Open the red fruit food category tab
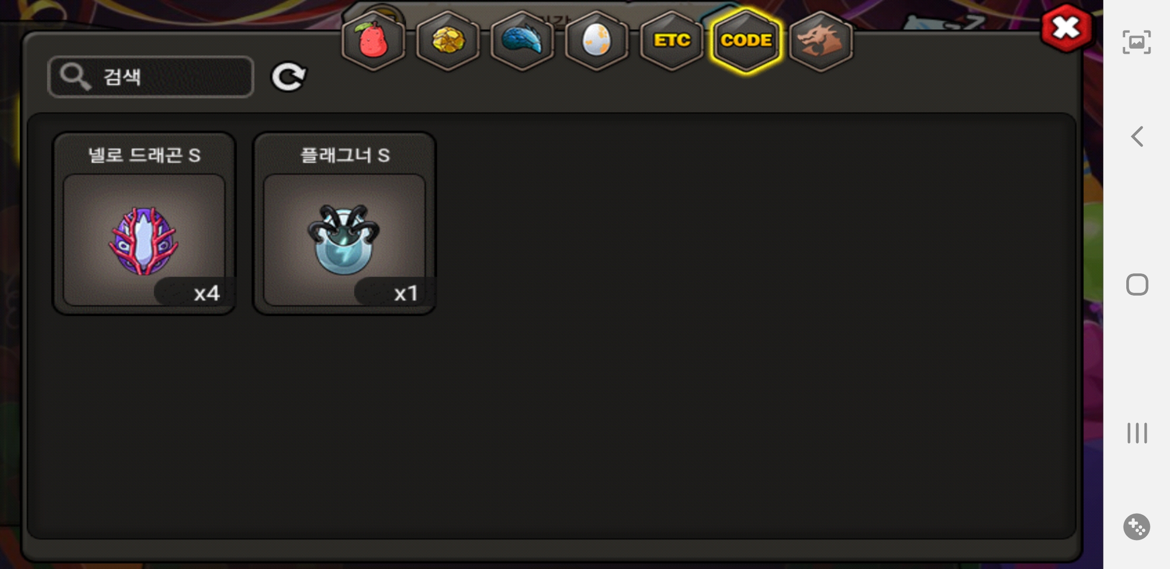 [x=373, y=41]
